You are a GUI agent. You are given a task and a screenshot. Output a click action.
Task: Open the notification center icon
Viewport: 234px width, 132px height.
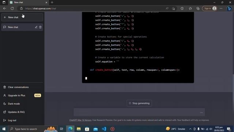click(229, 129)
